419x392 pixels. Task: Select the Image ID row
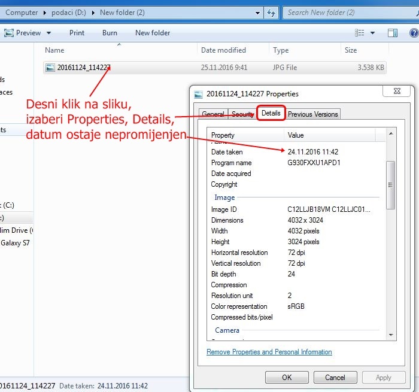[x=297, y=209]
